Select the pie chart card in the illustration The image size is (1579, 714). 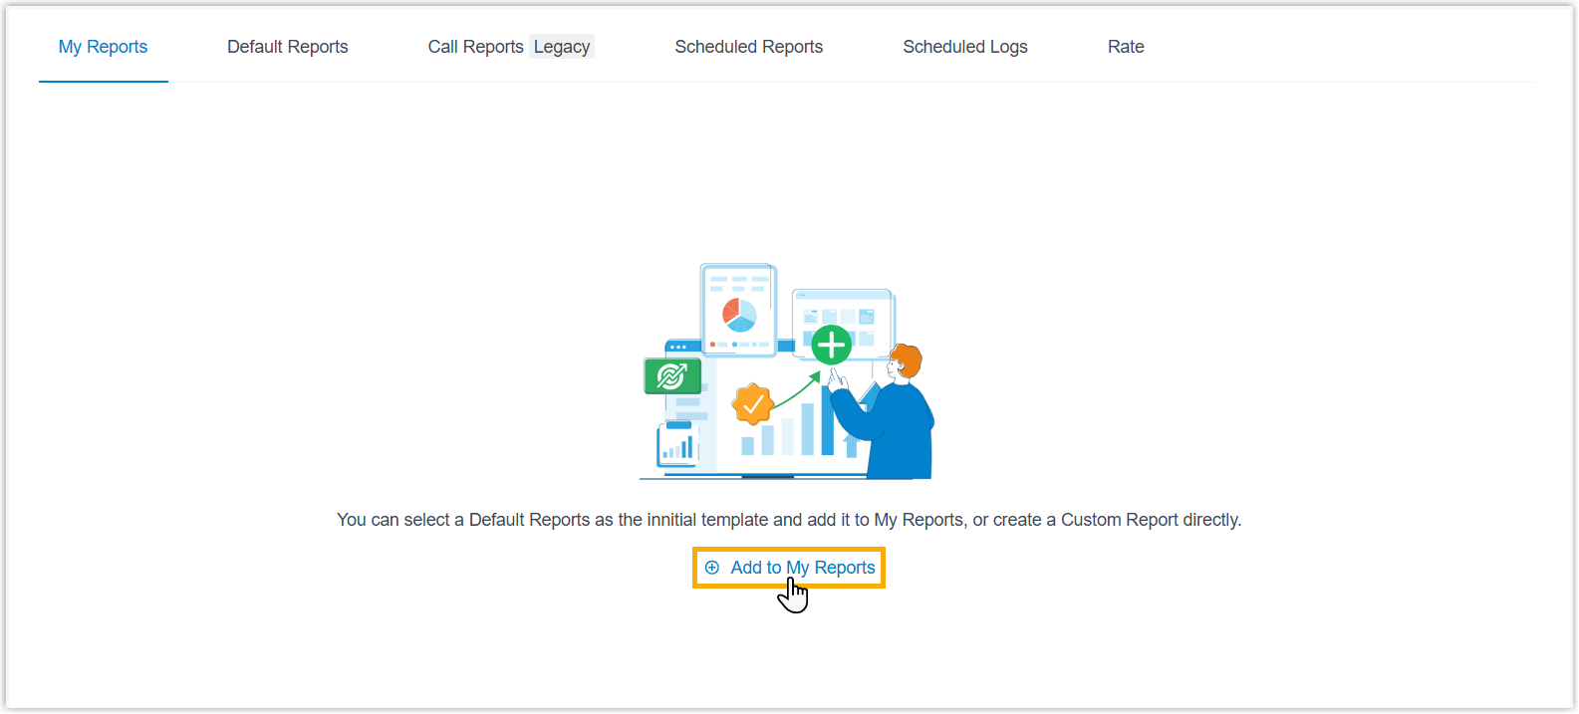click(x=738, y=310)
